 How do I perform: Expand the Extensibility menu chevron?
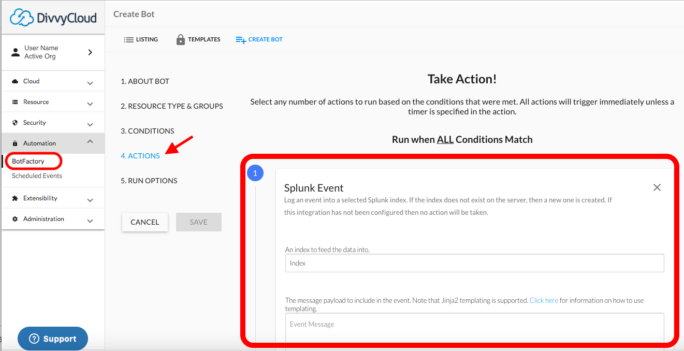(90, 200)
